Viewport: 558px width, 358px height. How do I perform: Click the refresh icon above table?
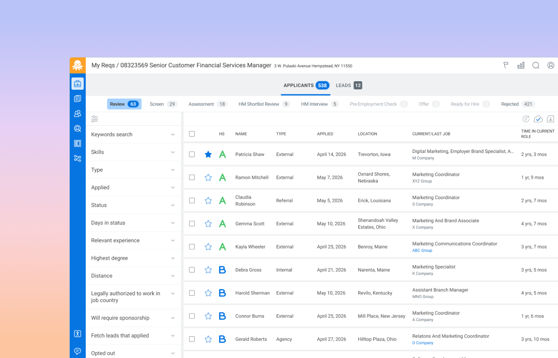click(x=526, y=119)
